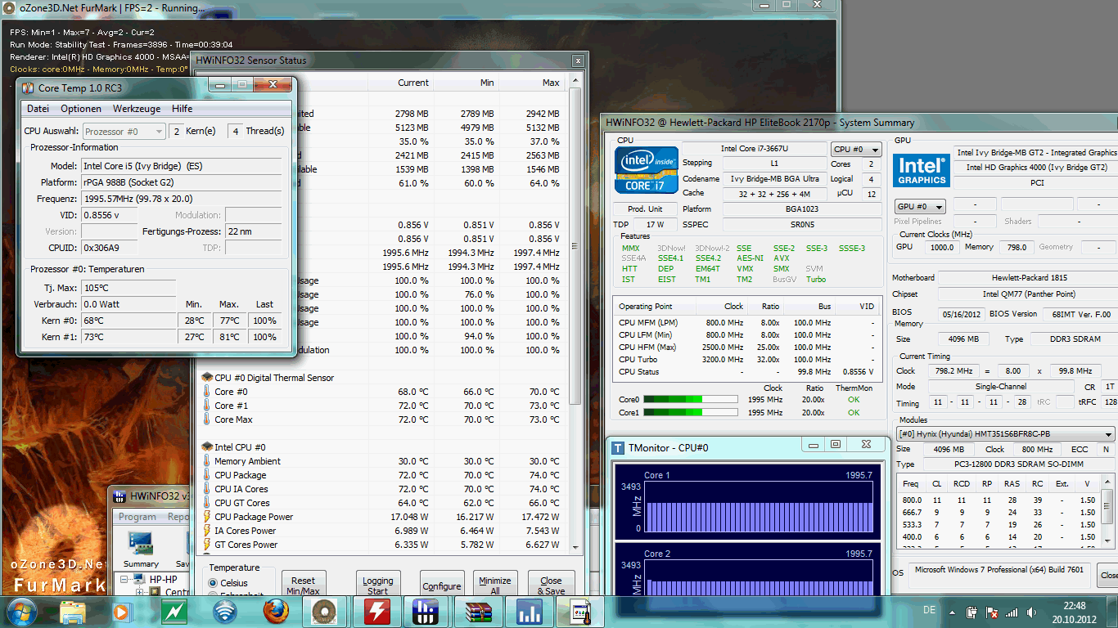Launch Firefox from the taskbar
This screenshot has height=628, width=1118.
pyautogui.click(x=276, y=612)
